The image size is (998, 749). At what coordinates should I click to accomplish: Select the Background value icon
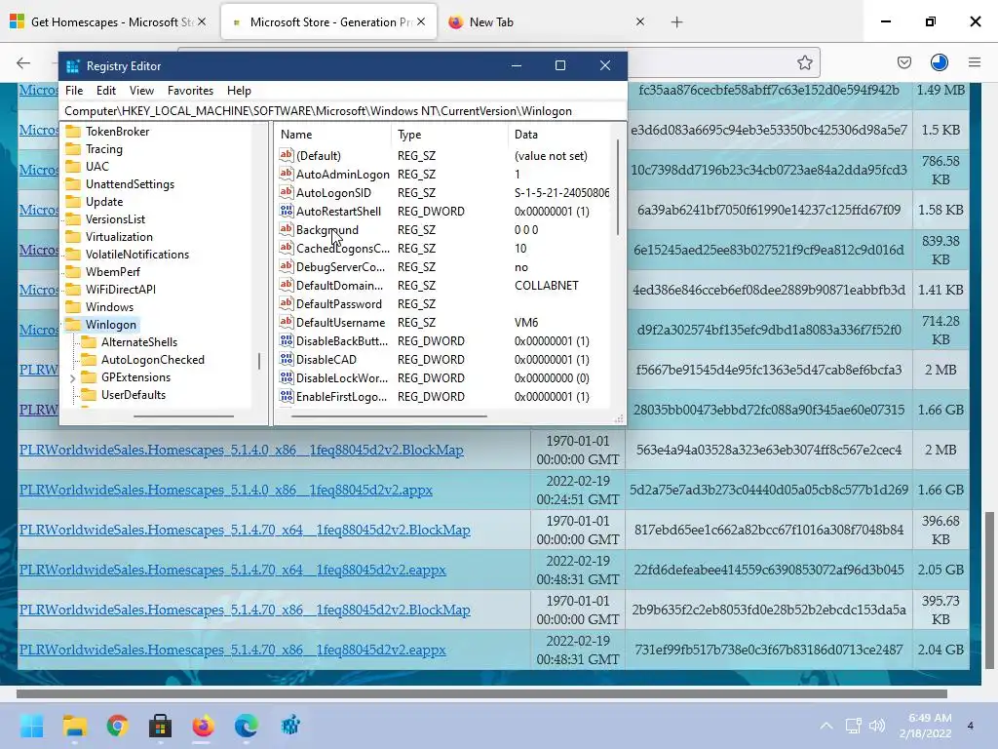click(x=287, y=229)
